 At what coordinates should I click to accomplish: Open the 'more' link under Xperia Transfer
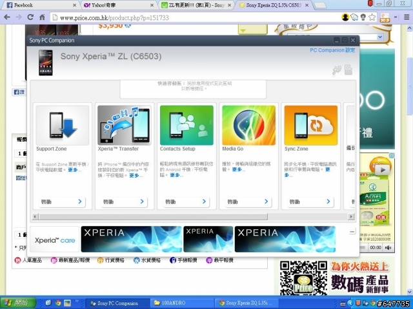point(136,176)
